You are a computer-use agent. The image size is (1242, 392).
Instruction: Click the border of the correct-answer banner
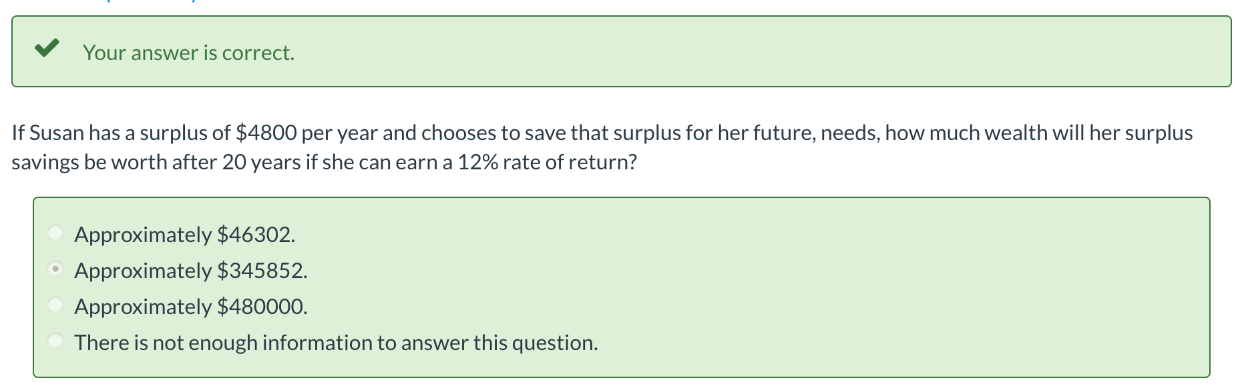pyautogui.click(x=621, y=18)
